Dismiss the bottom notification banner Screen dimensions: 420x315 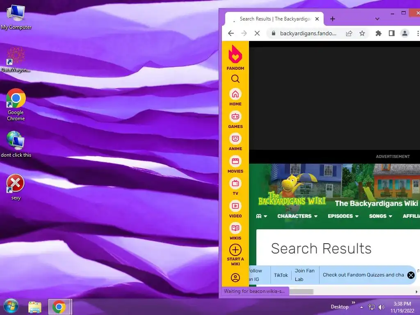[411, 275]
